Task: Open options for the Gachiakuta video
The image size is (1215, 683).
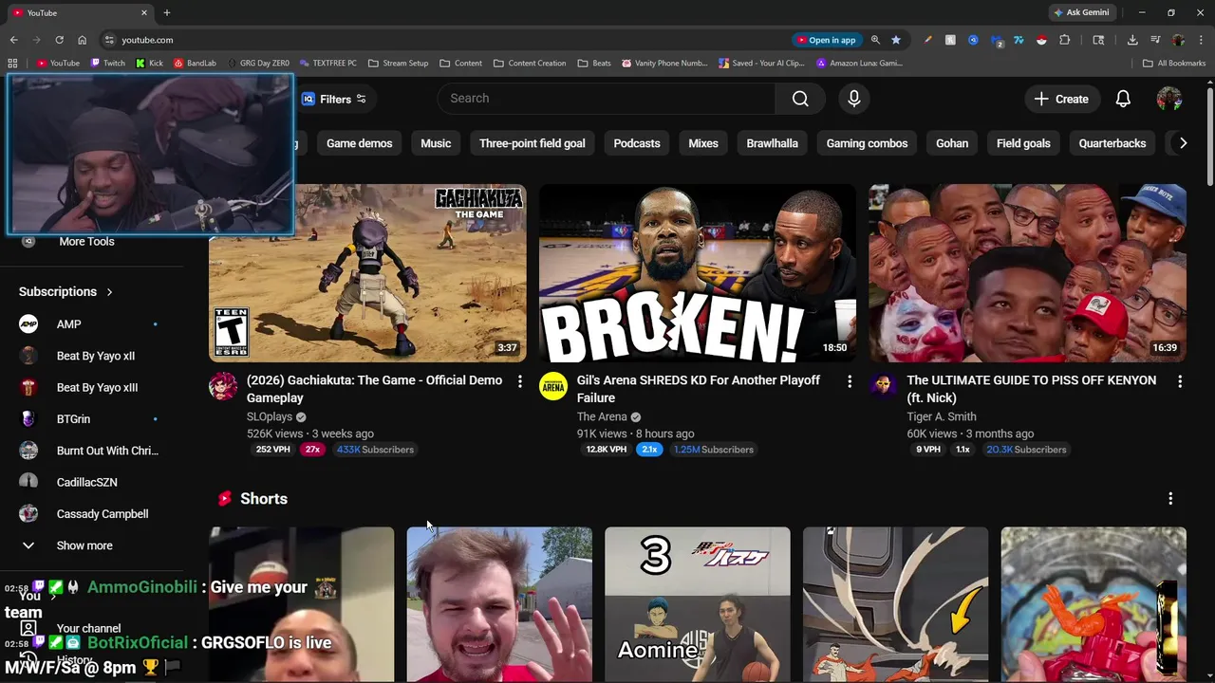Action: (x=519, y=381)
